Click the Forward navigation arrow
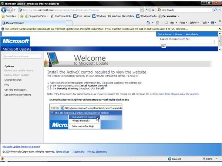222x166 pixels. point(10,10)
